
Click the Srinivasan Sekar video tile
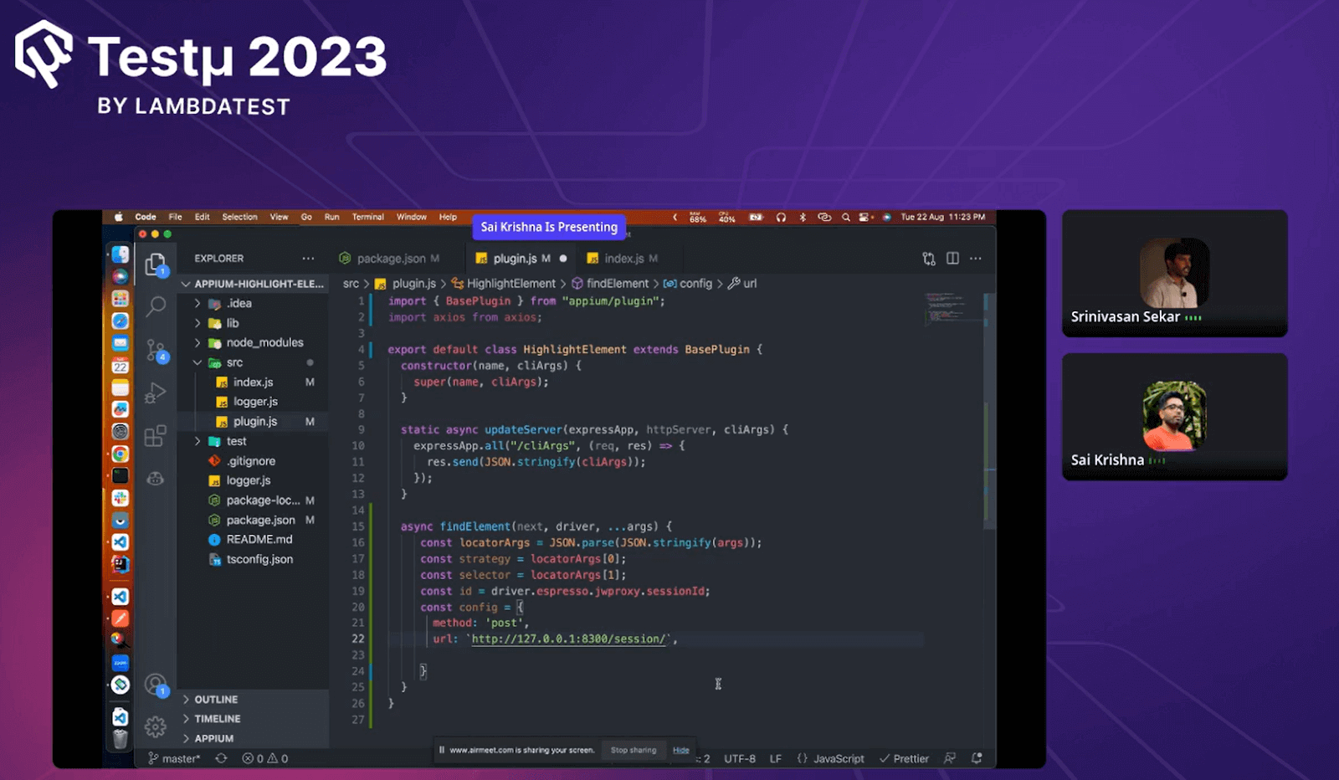pos(1174,273)
